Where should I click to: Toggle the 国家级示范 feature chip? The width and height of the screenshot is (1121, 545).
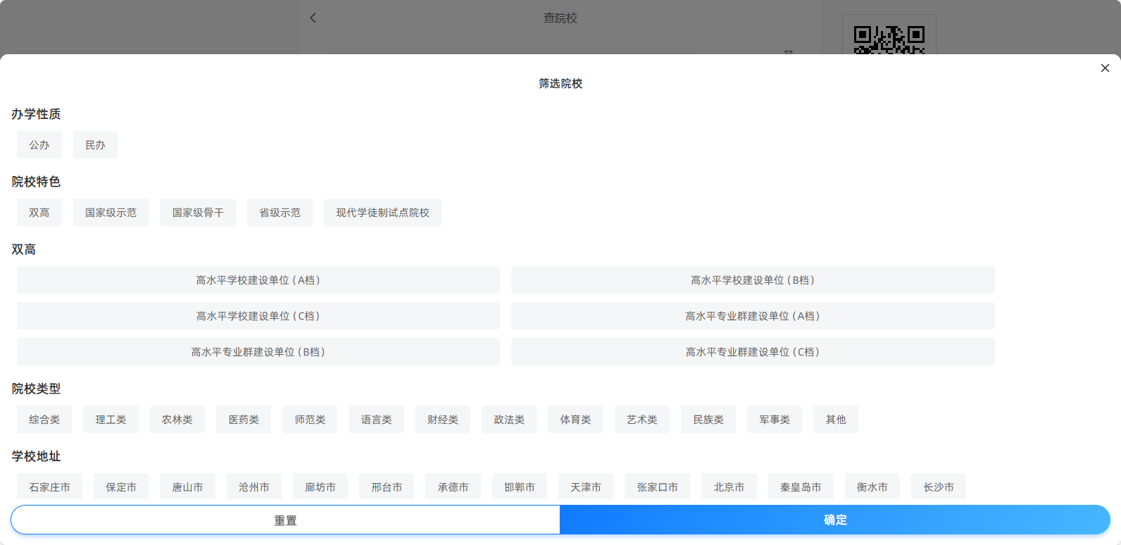click(111, 213)
